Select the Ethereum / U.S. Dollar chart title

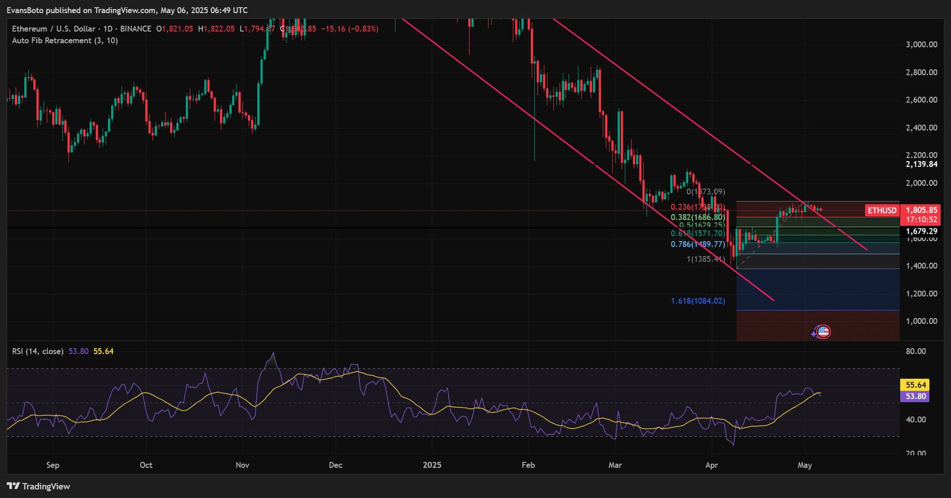point(53,29)
